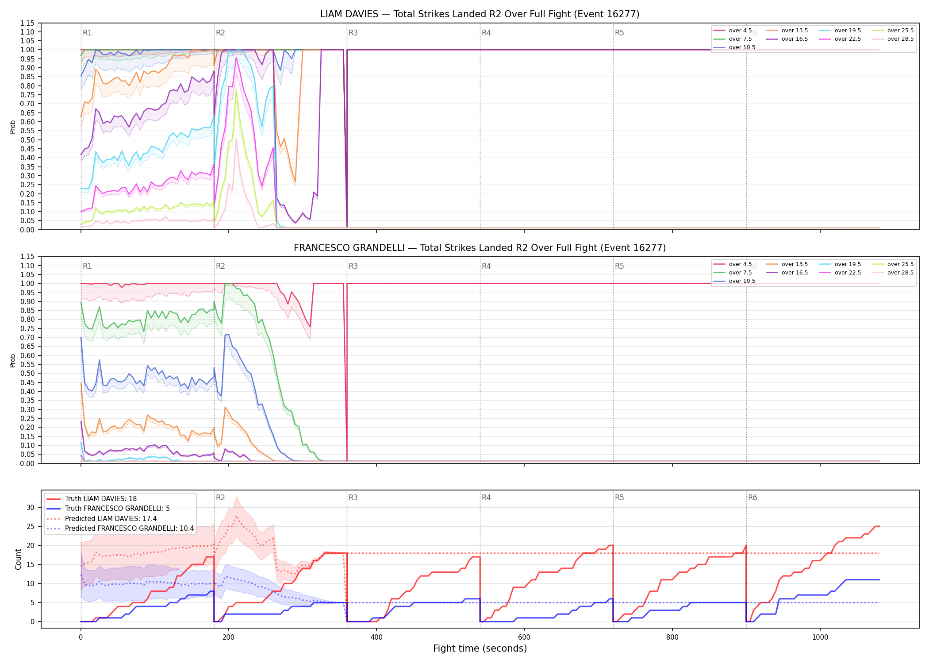Click 'over 25.5' legend entry in middle chart
Image resolution: width=929 pixels, height=664 pixels.
coord(893,264)
